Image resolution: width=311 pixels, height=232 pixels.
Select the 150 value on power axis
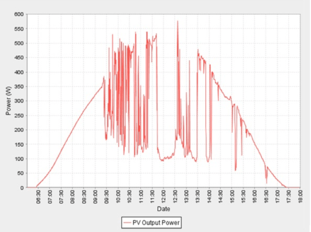[x=19, y=144]
